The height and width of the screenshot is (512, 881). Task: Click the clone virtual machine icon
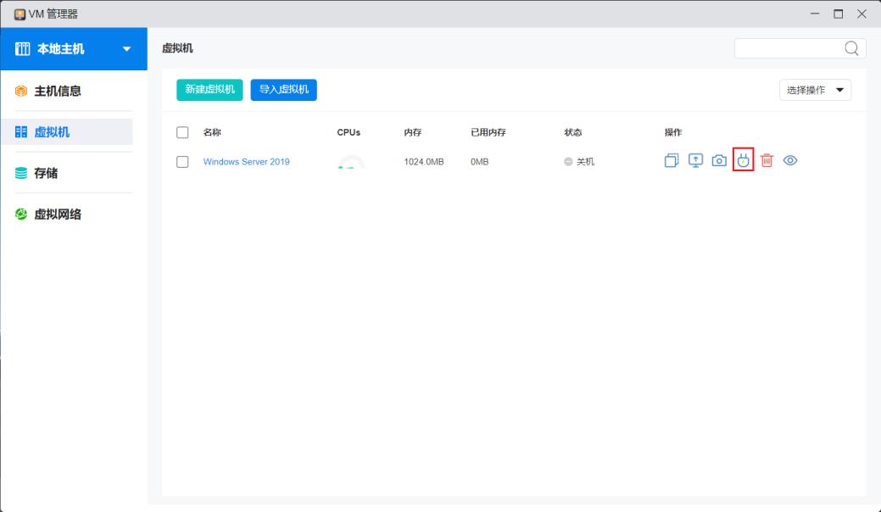coord(672,160)
